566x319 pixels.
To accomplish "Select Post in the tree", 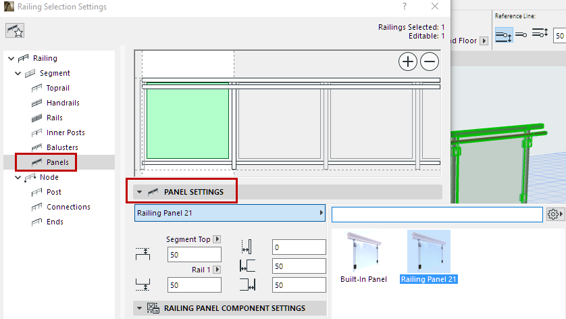I will click(x=54, y=192).
